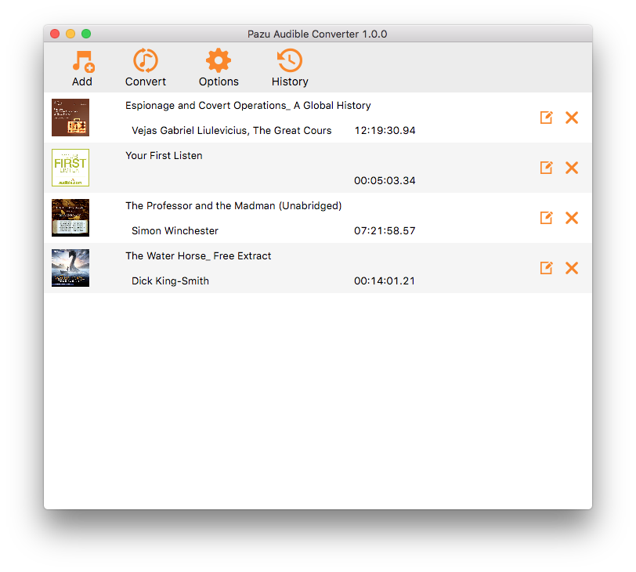Edit metadata for Your First Listen
Image resolution: width=636 pixels, height=572 pixels.
(x=547, y=168)
